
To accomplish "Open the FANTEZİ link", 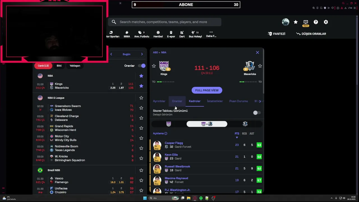I will [277, 34].
